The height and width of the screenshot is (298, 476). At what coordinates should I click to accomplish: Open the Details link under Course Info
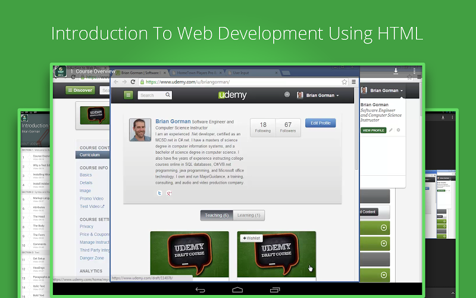[x=86, y=183]
